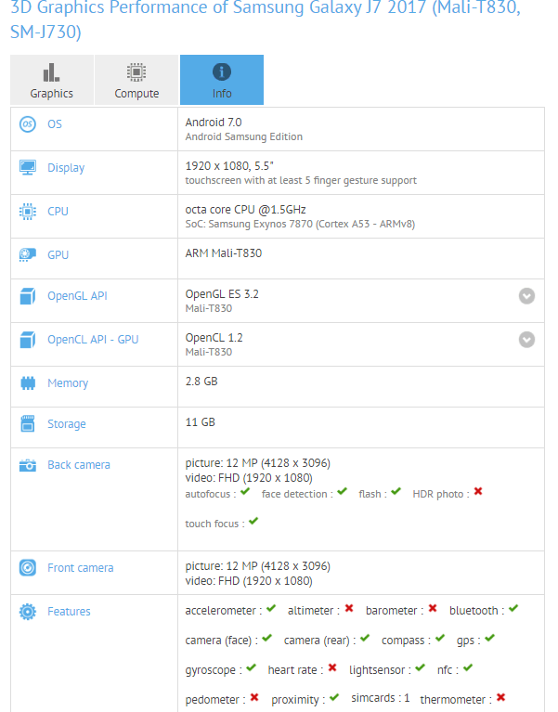
Task: Click the OpenGL API label
Action: click(77, 296)
